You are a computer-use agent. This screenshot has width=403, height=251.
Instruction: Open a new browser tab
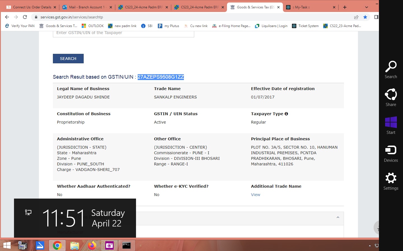pyautogui.click(x=345, y=7)
